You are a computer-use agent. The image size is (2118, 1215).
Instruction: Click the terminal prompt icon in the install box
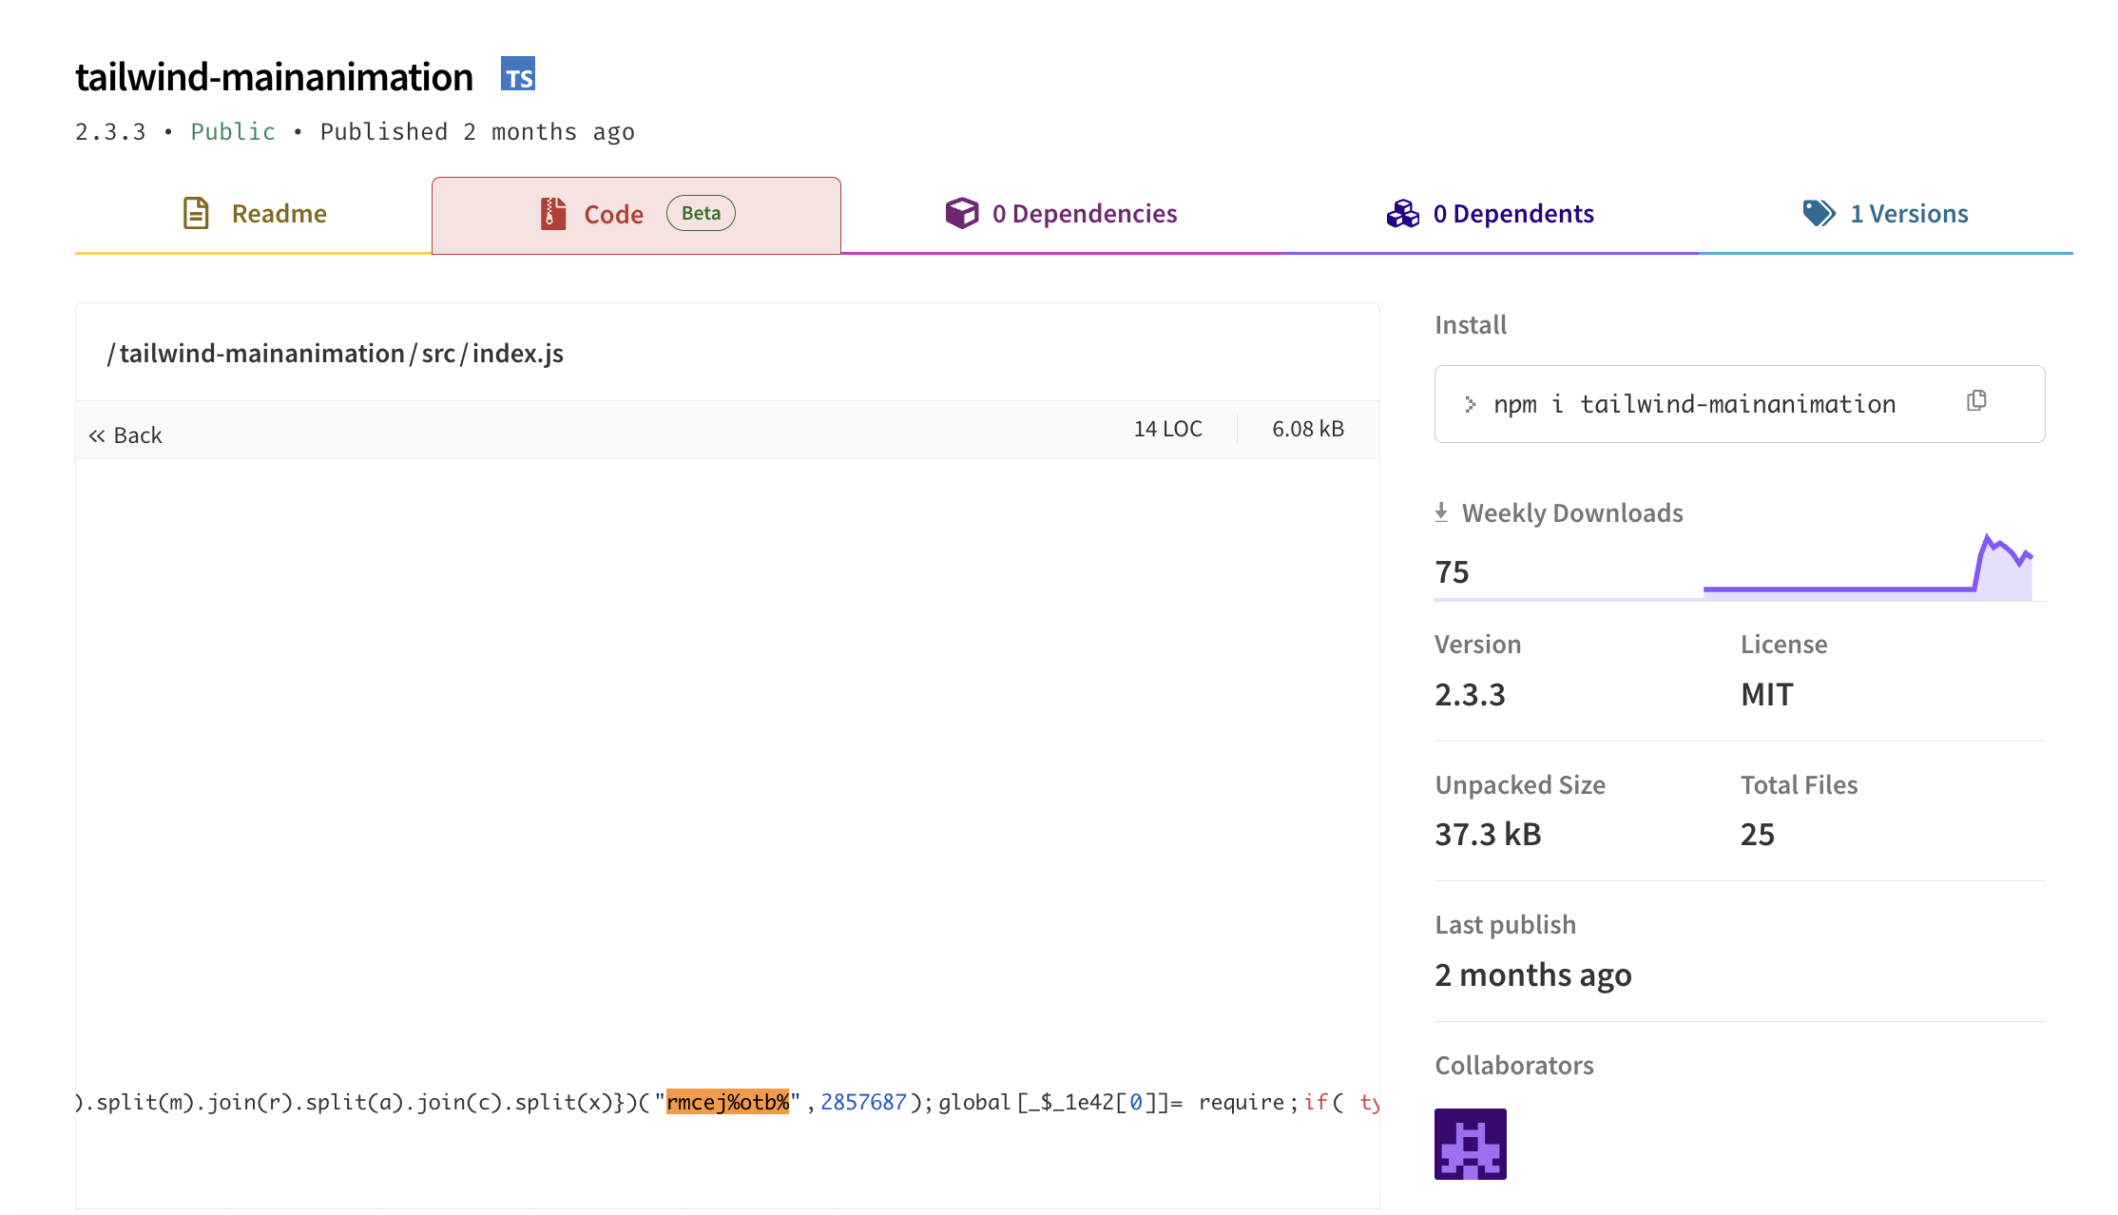pos(1471,403)
